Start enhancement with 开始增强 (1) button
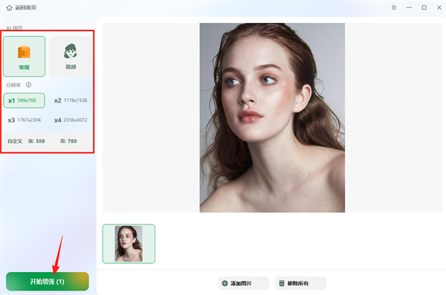 (48, 282)
